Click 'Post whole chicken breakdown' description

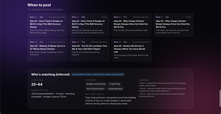[47, 53]
